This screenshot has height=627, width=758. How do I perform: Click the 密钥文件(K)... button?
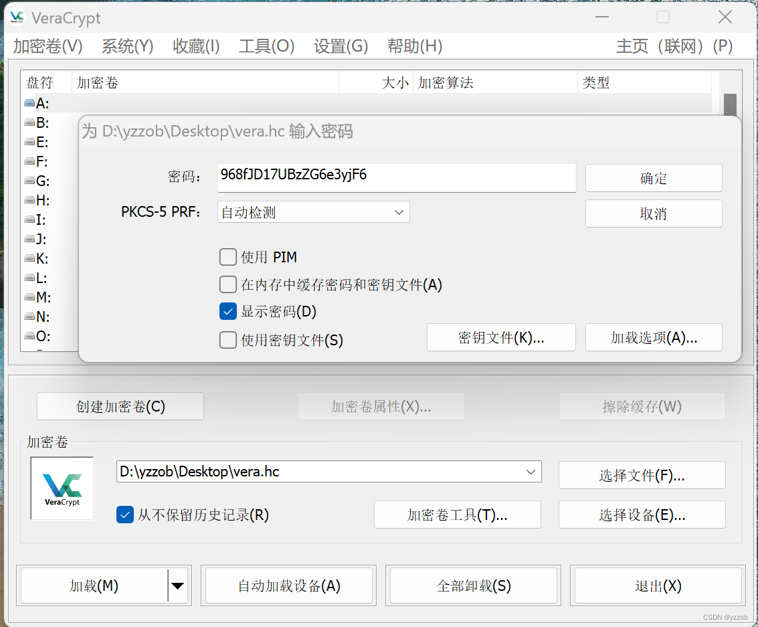point(500,337)
